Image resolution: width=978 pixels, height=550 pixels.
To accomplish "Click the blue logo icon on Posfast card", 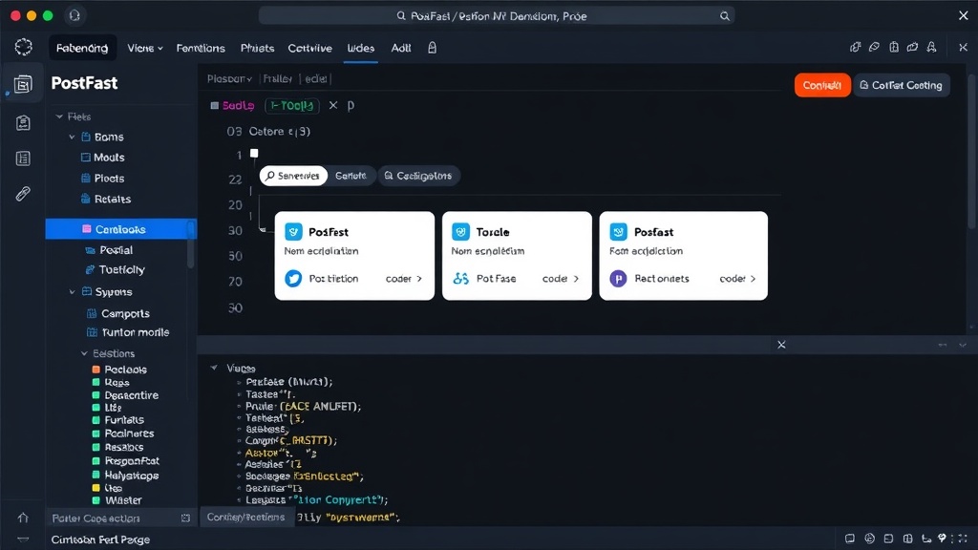I will tap(618, 232).
